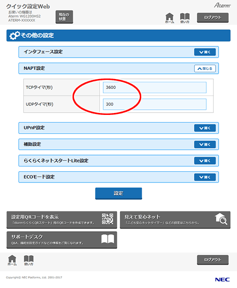Go to Home via bottom house icon
The image size is (237, 288).
(x=12, y=260)
